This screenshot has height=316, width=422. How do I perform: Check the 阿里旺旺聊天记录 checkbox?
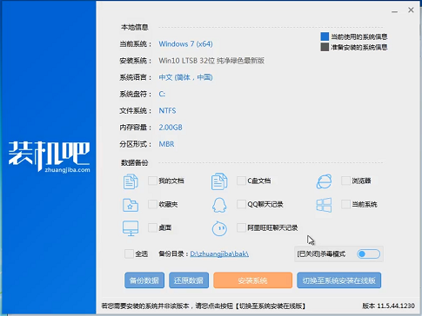[x=241, y=227]
